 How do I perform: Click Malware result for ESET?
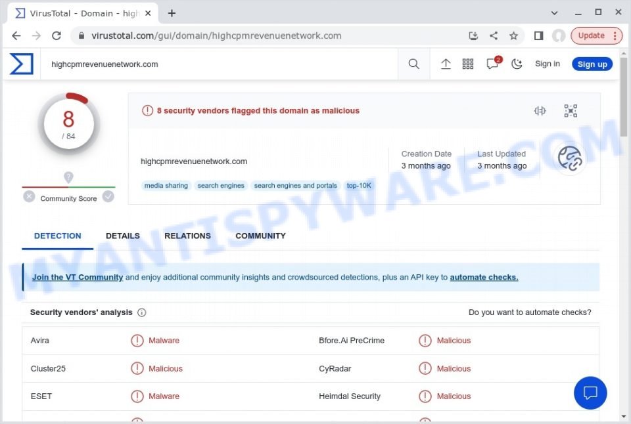pyautogui.click(x=164, y=396)
